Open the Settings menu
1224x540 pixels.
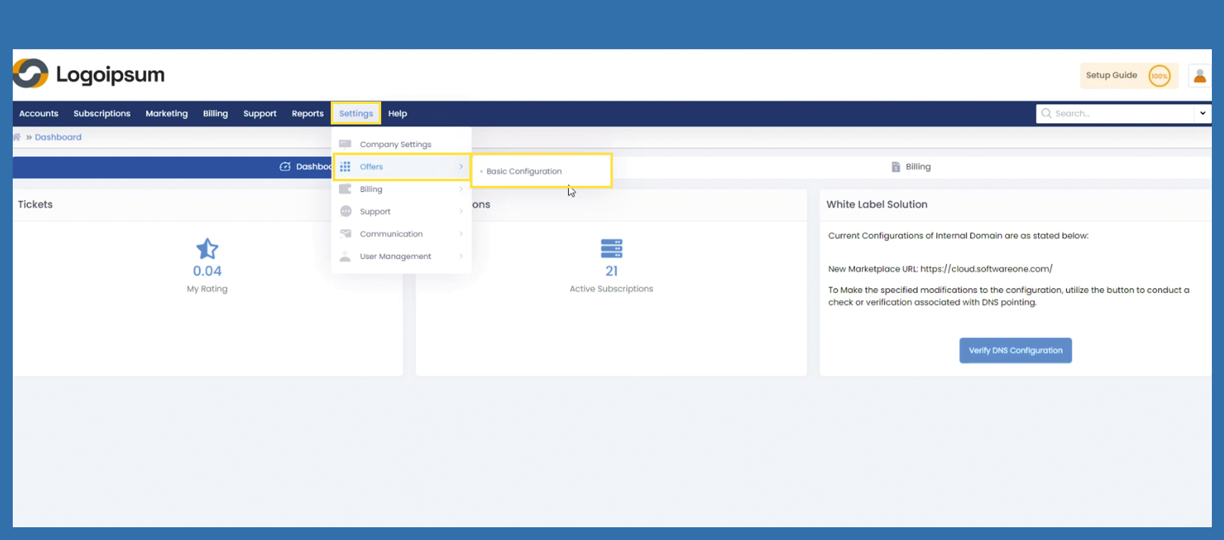[x=356, y=114]
